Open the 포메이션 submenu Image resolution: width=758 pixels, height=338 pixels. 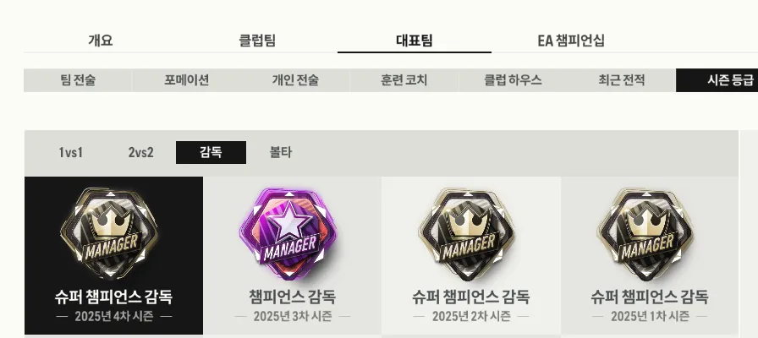point(187,80)
